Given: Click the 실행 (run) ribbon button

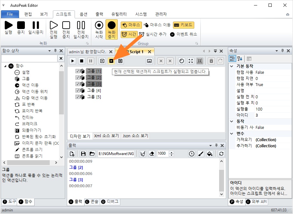Looking at the screenshot, I should click(x=8, y=28).
